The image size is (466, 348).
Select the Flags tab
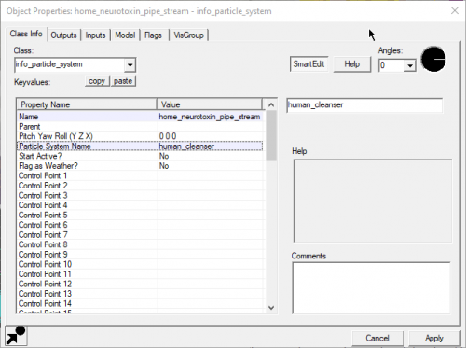[x=153, y=35]
